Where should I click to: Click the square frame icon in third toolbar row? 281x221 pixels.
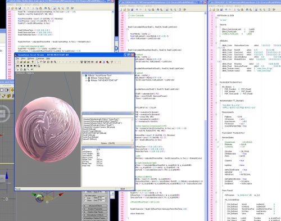coord(21,70)
